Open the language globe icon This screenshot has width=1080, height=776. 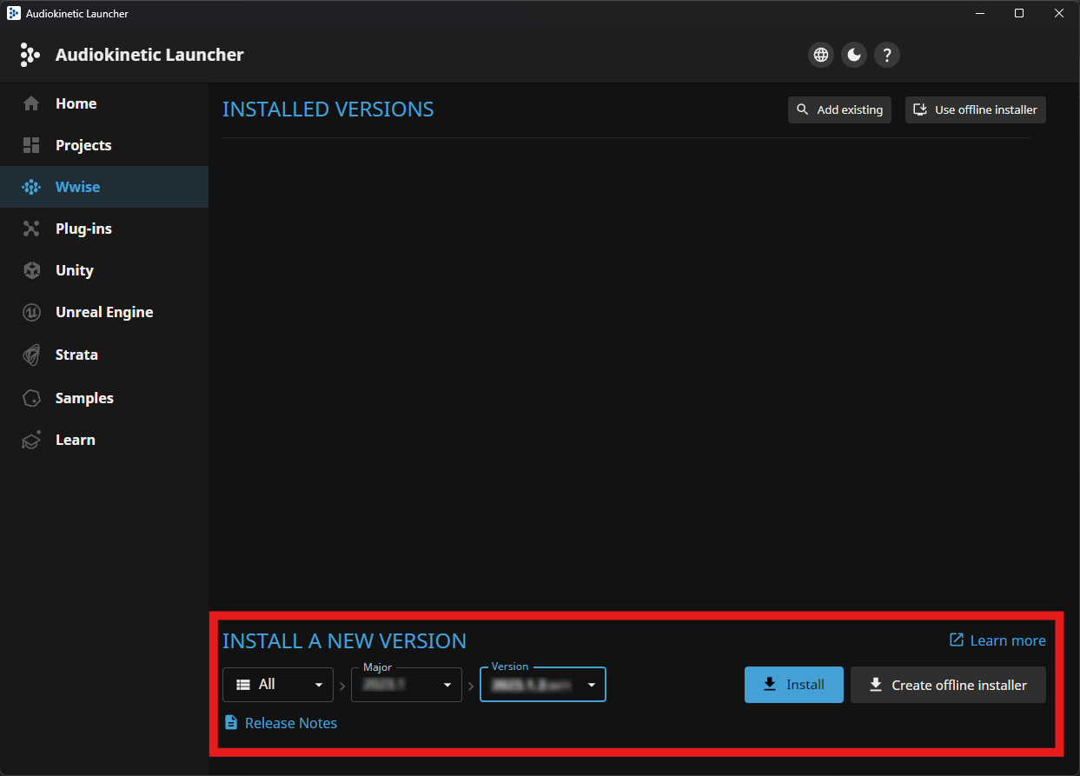[x=820, y=56]
